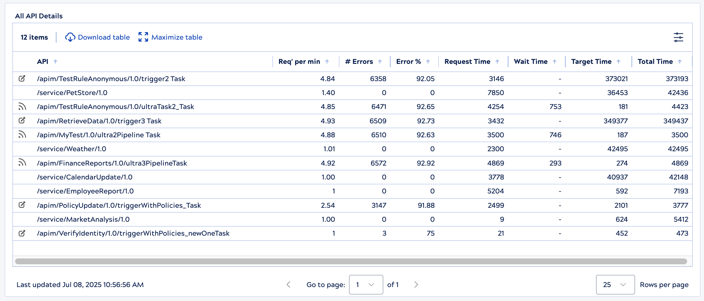Click the Error % sort arrow
This screenshot has width=704, height=301.
428,62
